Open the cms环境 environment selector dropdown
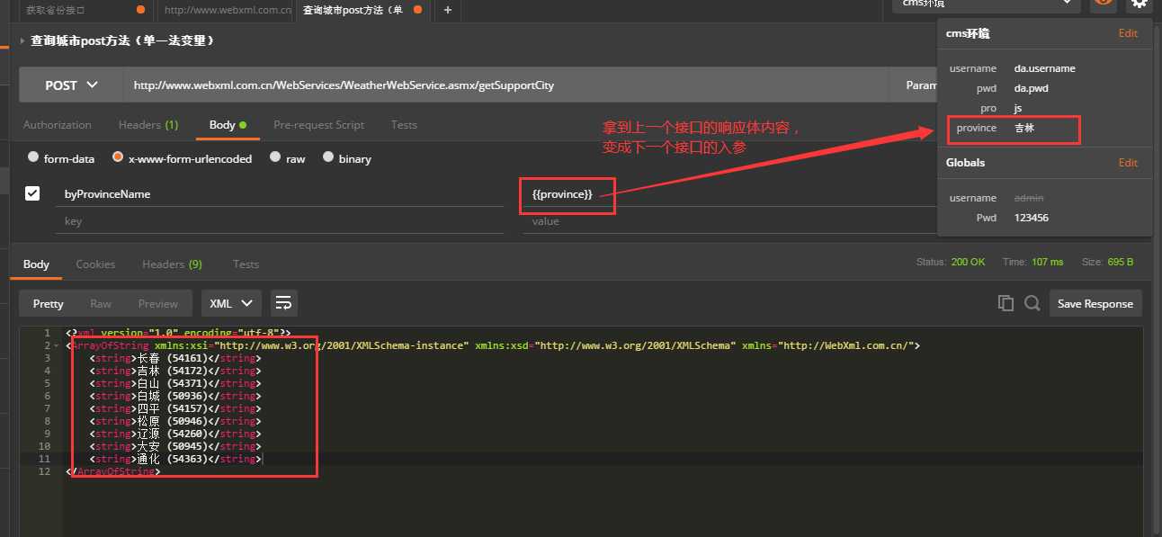This screenshot has height=537, width=1162. pos(987,4)
